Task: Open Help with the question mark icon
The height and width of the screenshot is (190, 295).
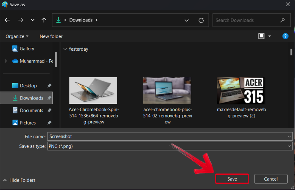Action: 285,36
